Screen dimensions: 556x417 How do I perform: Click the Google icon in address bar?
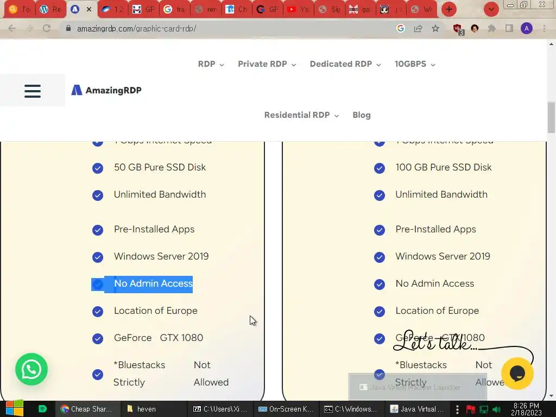pyautogui.click(x=401, y=28)
